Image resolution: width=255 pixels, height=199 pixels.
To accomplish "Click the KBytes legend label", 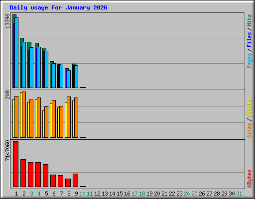I will pyautogui.click(x=249, y=179).
